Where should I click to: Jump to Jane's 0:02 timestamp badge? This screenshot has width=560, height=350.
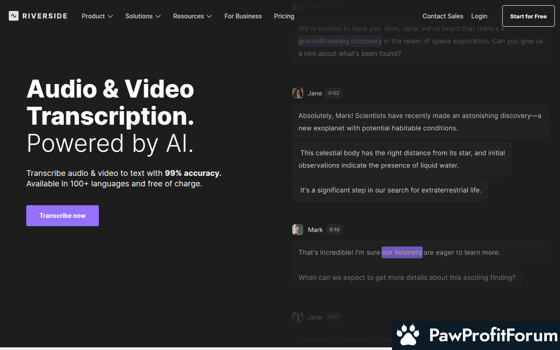coord(334,93)
